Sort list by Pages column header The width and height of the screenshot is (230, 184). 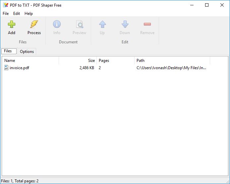[115, 61]
